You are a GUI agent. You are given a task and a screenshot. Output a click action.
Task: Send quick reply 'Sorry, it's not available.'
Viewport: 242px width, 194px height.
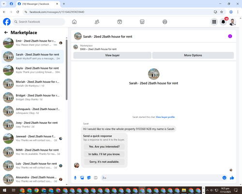104,162
